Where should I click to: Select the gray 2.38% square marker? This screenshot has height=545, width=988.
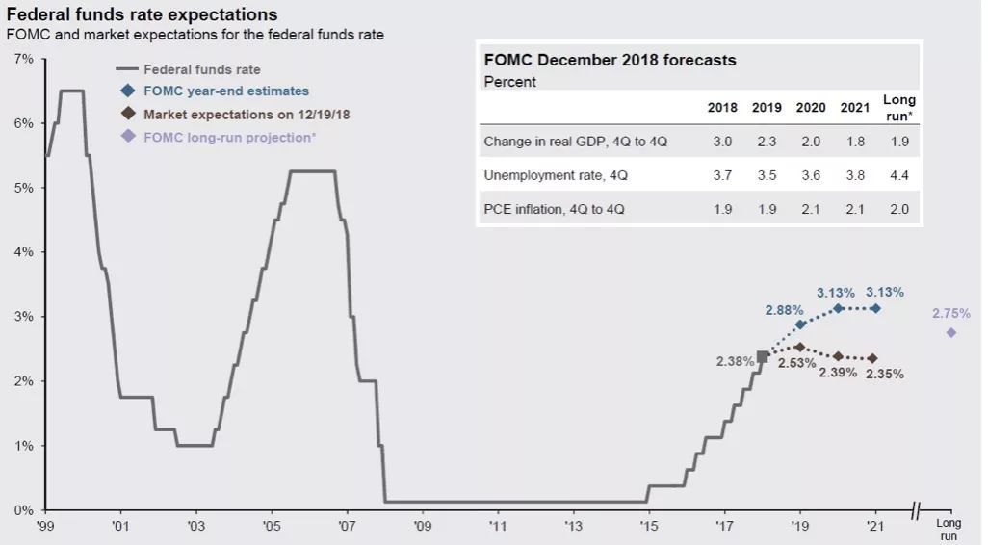(x=763, y=357)
